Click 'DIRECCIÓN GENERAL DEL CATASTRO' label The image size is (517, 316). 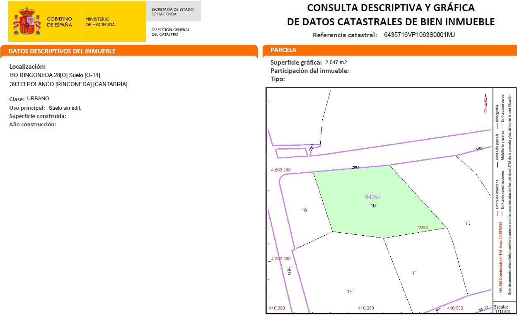pos(171,32)
